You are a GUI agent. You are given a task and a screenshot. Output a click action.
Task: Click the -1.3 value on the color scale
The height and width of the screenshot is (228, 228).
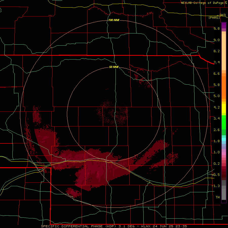point(216,186)
